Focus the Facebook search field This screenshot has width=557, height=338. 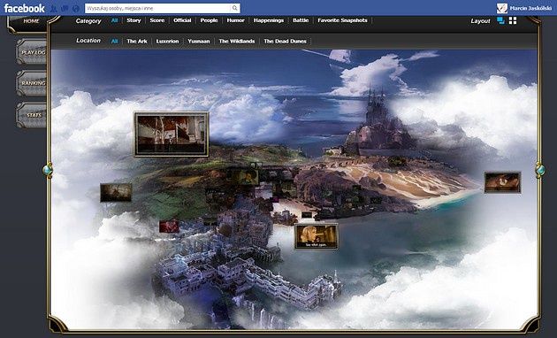pyautogui.click(x=158, y=8)
